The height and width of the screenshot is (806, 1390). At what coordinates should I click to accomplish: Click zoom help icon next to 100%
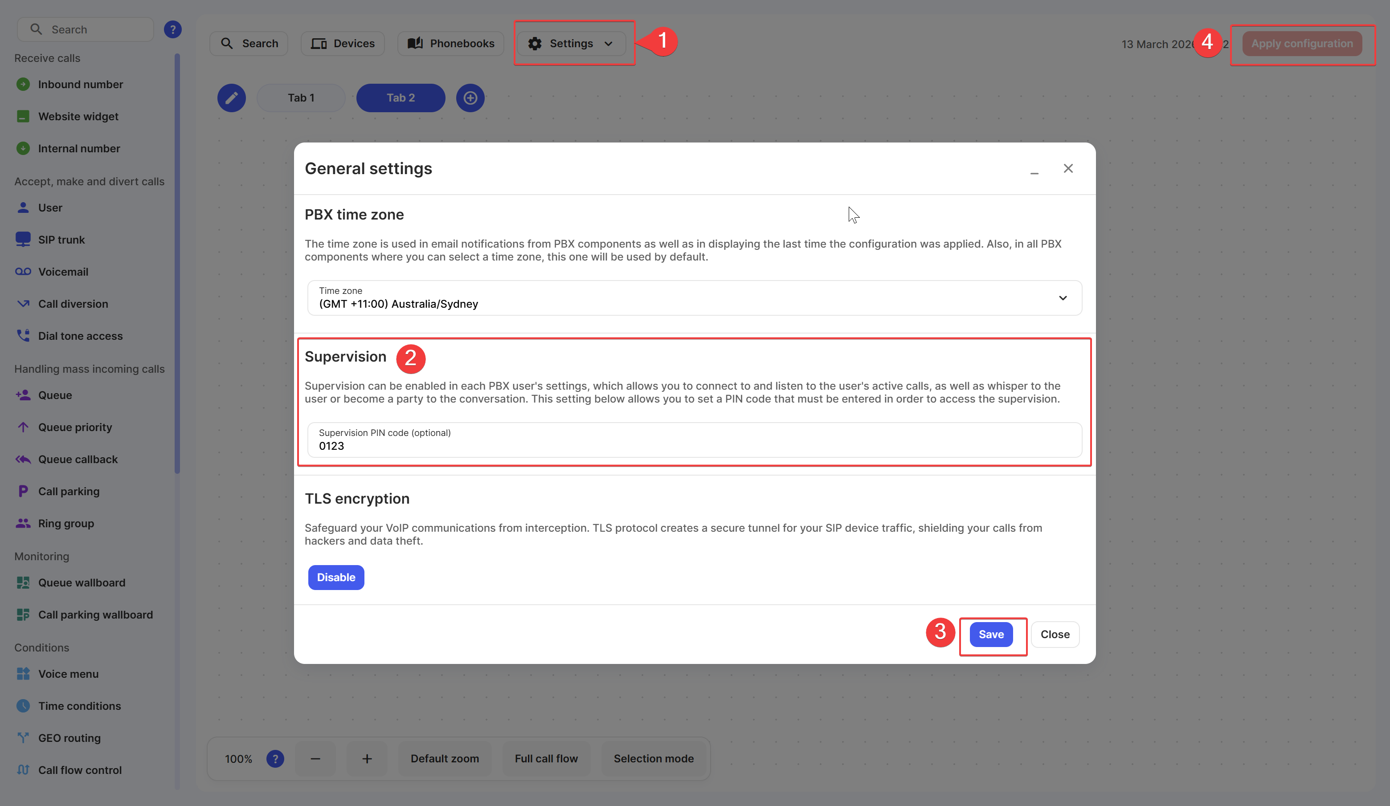[x=275, y=759]
